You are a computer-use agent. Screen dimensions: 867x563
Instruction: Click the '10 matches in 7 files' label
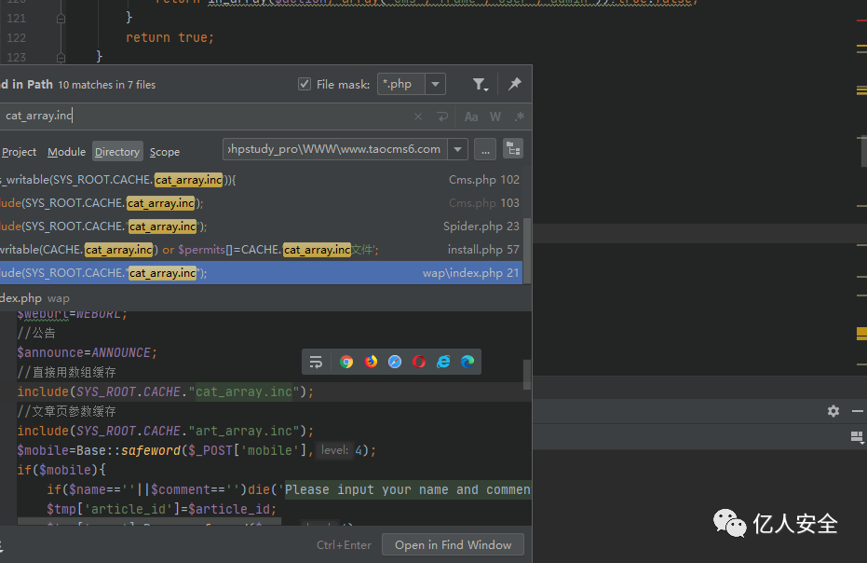(107, 85)
